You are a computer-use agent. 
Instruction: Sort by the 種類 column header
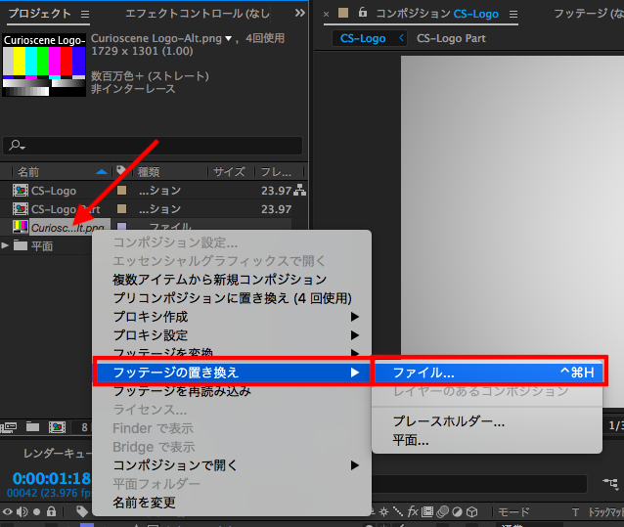pyautogui.click(x=149, y=172)
